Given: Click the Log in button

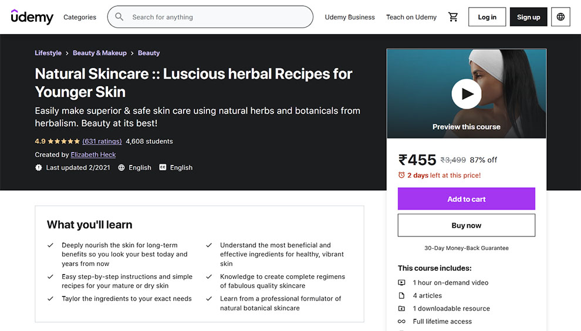Looking at the screenshot, I should tap(487, 17).
